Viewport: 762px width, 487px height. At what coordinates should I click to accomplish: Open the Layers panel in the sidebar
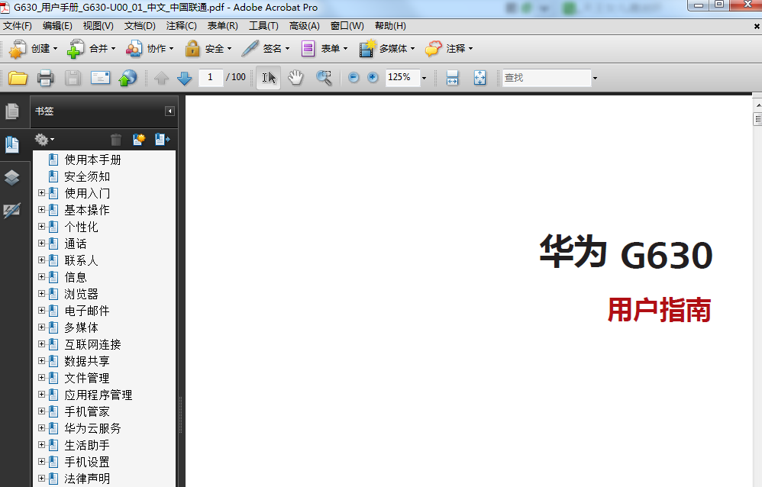point(12,177)
